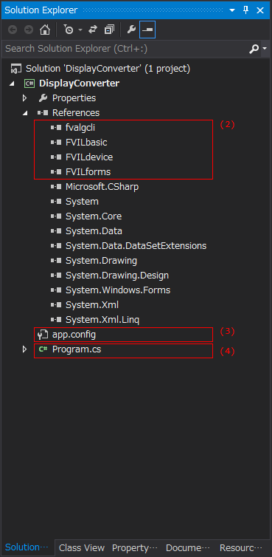The image size is (272, 557).
Task: Click the Pending Changes Filter clock icon
Action: pyautogui.click(x=69, y=30)
